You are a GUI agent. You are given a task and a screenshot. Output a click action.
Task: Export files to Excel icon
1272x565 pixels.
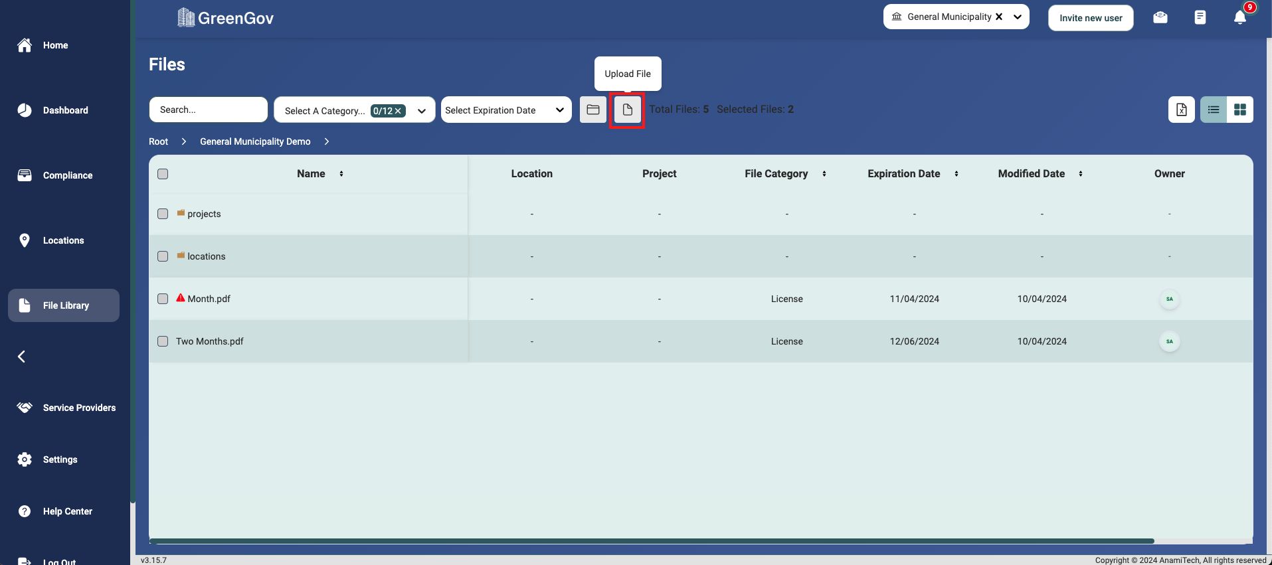coord(1181,110)
